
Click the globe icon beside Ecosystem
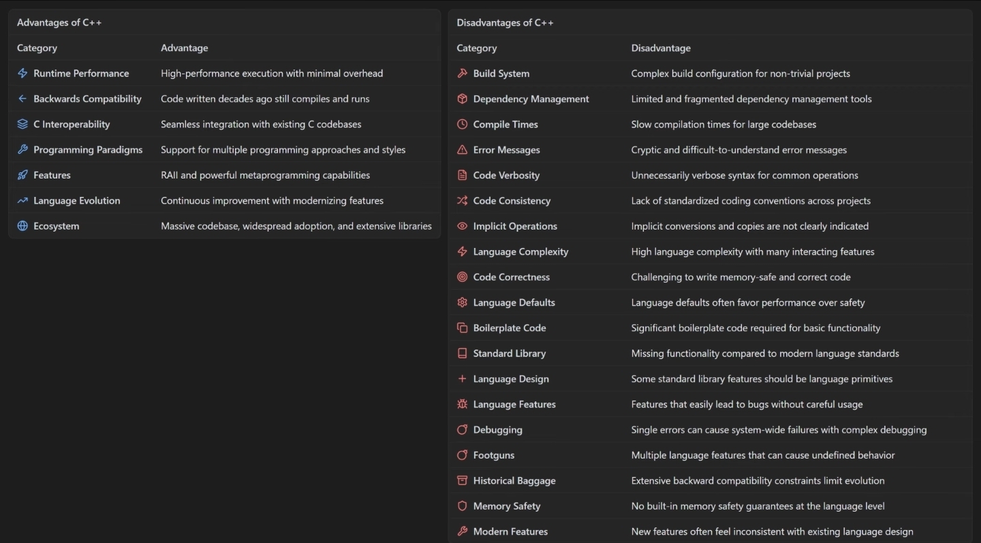[x=22, y=226]
